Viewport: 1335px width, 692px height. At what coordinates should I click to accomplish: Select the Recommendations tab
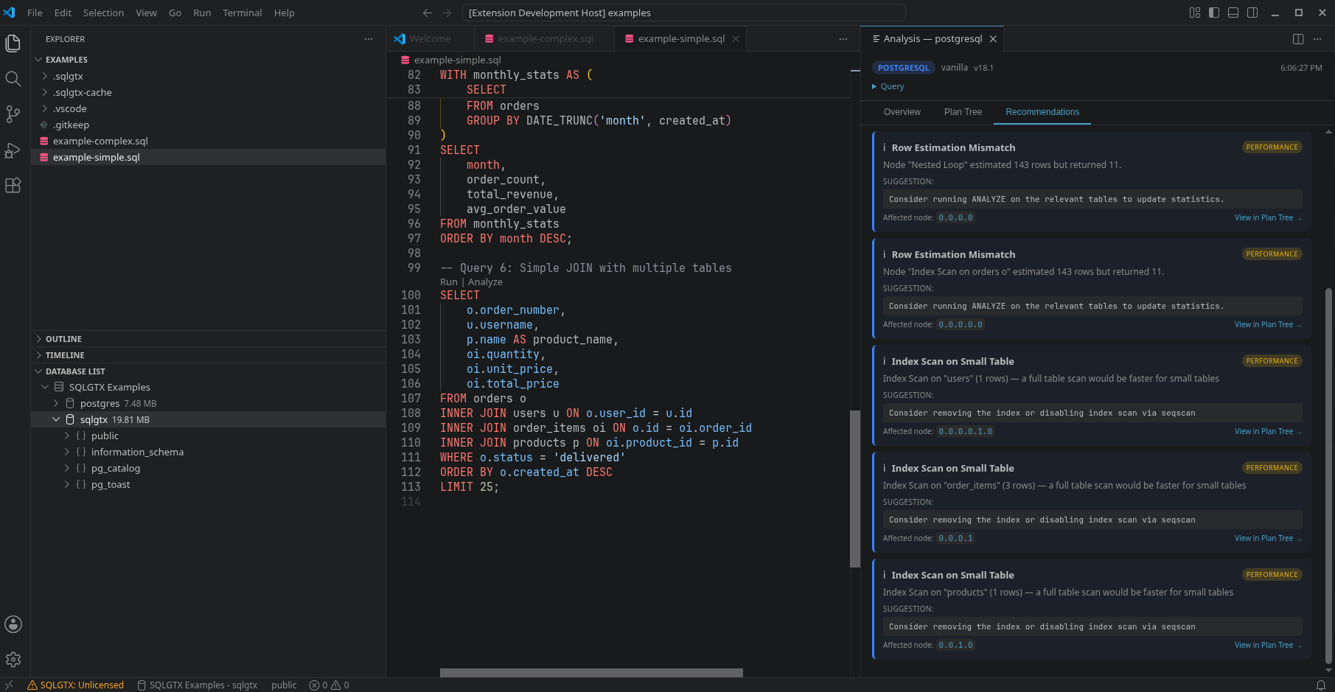pyautogui.click(x=1042, y=112)
